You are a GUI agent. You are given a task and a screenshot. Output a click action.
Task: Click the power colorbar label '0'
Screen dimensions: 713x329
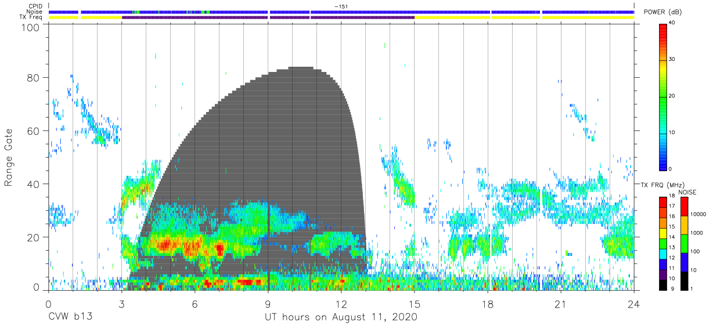click(x=671, y=169)
